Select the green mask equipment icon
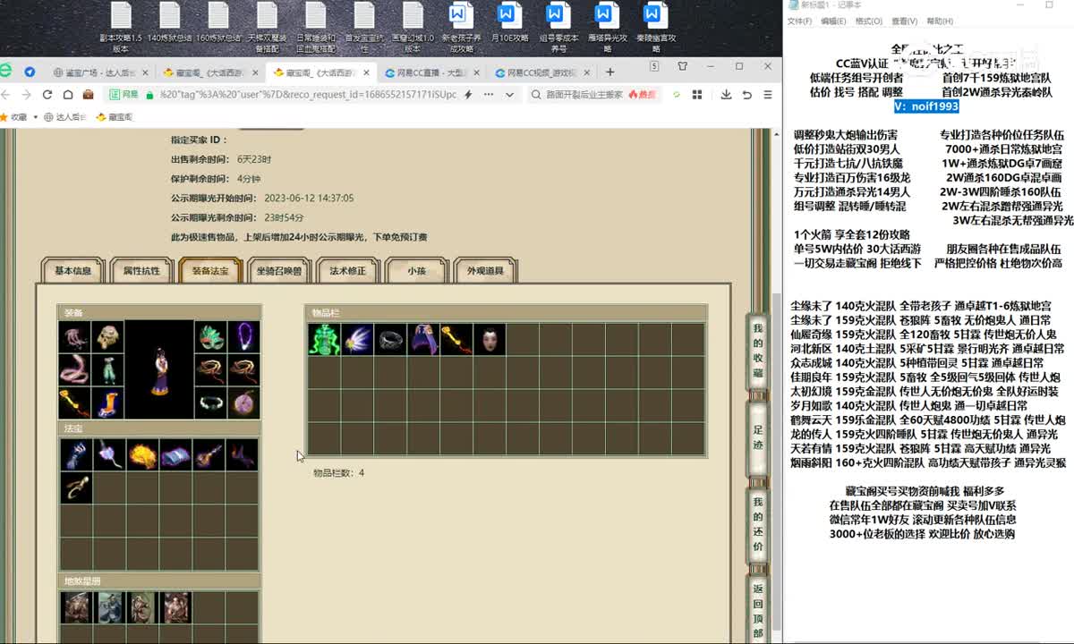Viewport: 1074px width, 644px height. tap(210, 335)
